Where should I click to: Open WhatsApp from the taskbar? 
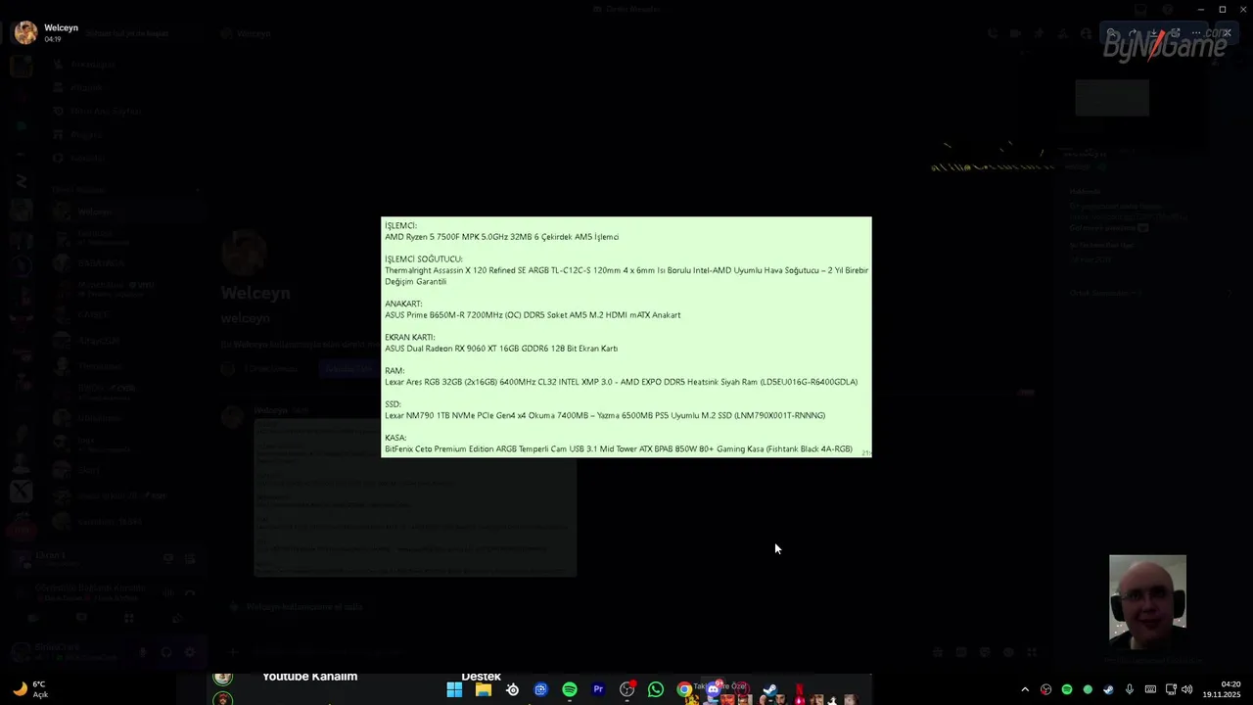pyautogui.click(x=656, y=689)
